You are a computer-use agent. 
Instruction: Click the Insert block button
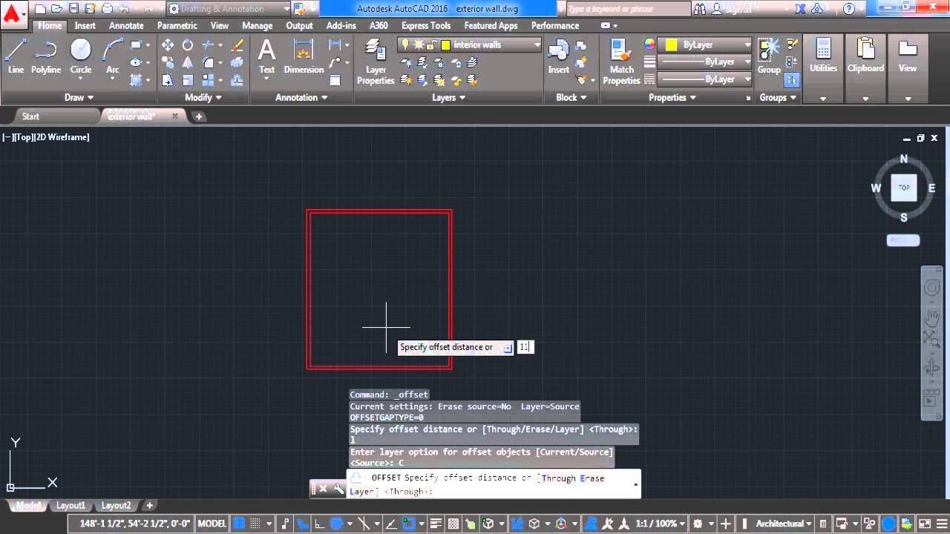click(558, 56)
